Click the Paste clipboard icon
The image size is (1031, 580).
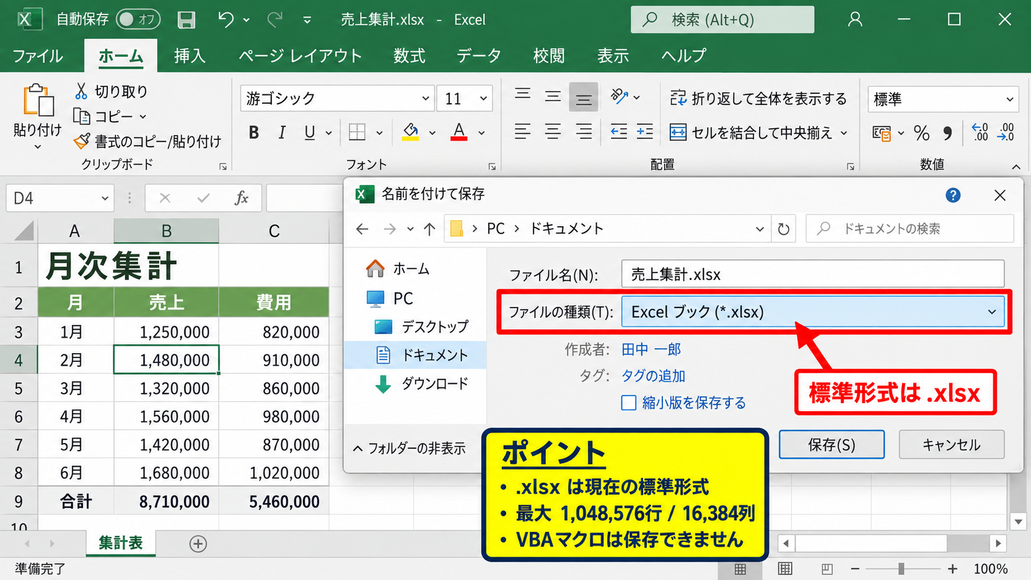point(38,100)
